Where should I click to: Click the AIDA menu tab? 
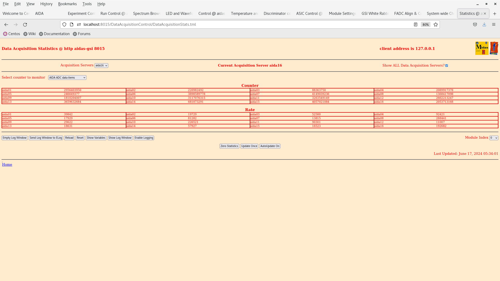(x=39, y=13)
